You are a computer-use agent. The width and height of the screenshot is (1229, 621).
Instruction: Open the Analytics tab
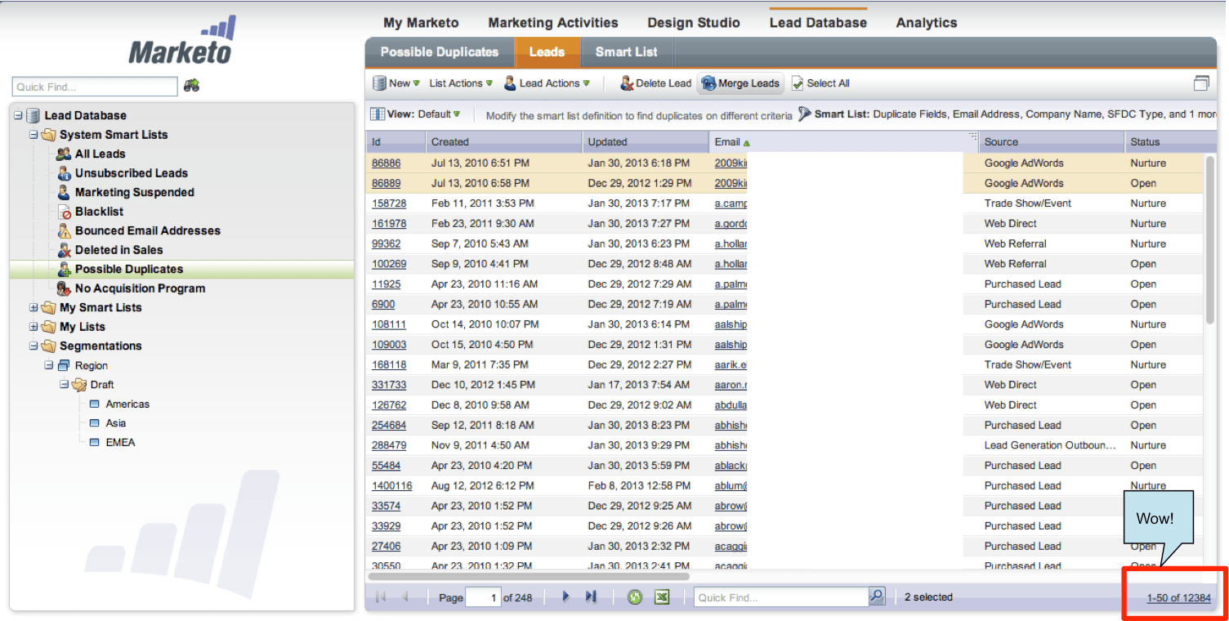click(926, 23)
